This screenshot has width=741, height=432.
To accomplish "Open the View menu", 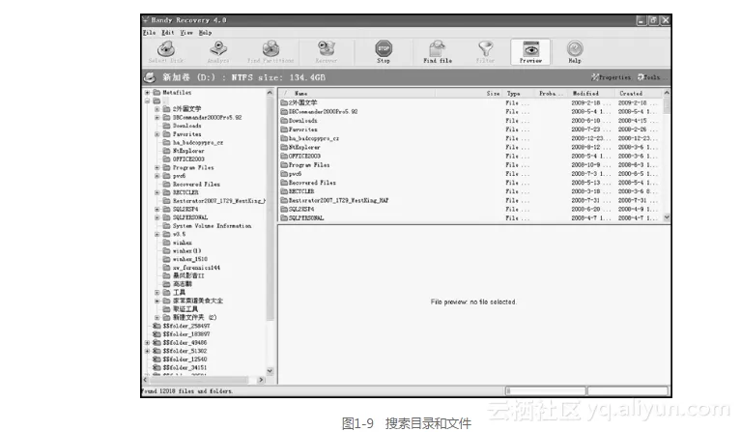I will (x=186, y=33).
